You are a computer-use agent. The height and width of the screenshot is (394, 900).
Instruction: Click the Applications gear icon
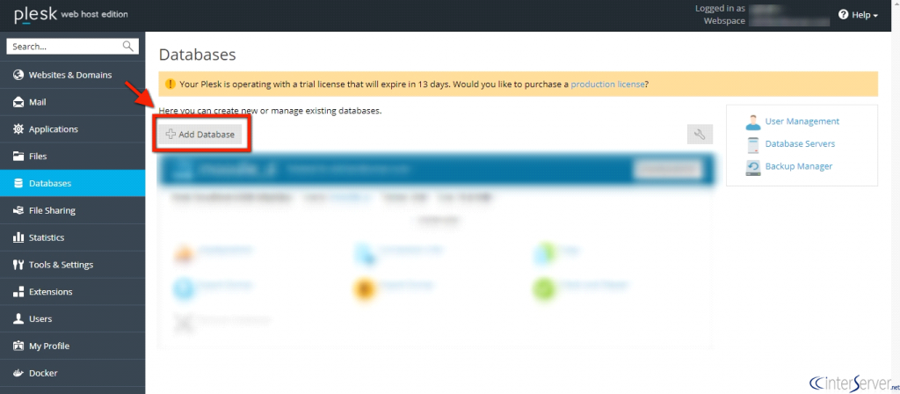pos(18,129)
